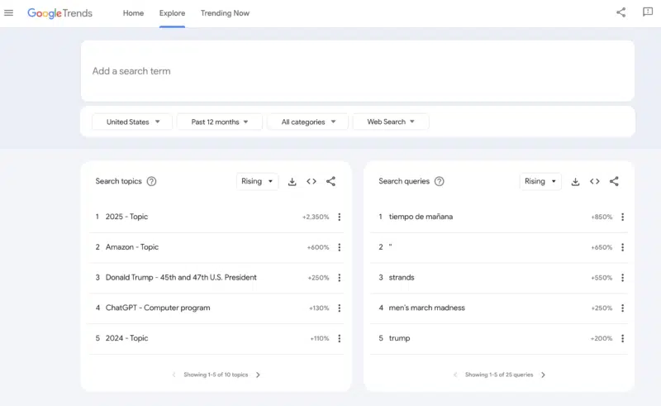
Task: Open help for Search queries
Action: 440,181
